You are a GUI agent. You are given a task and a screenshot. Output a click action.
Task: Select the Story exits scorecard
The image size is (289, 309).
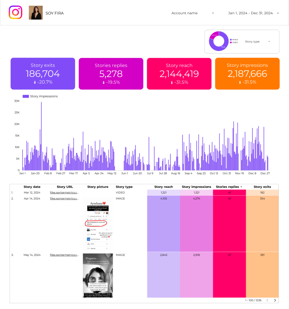(x=43, y=74)
